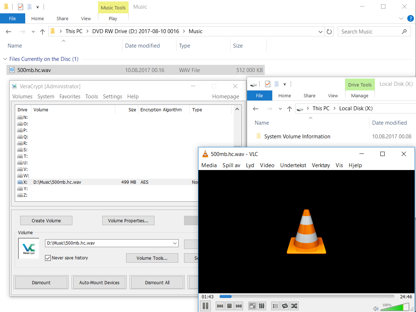Image resolution: width=416 pixels, height=312 pixels.
Task: Open Music Tools Play tab
Action: click(x=113, y=19)
